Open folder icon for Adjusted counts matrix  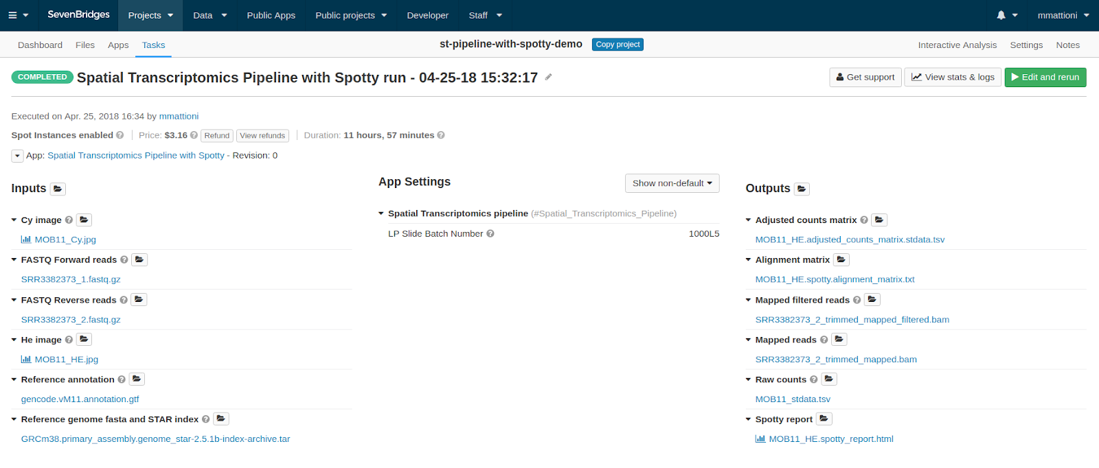click(879, 220)
